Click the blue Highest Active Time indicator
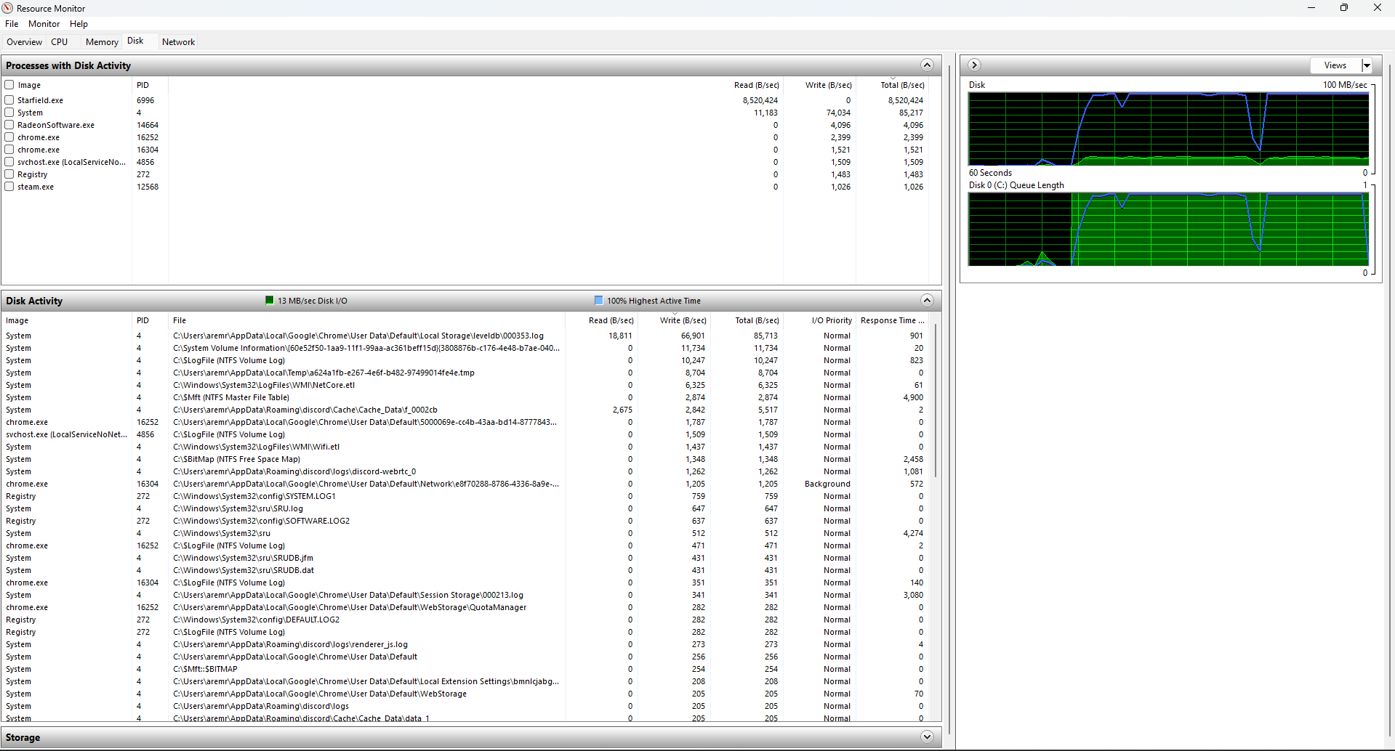1395x751 pixels. tap(598, 301)
